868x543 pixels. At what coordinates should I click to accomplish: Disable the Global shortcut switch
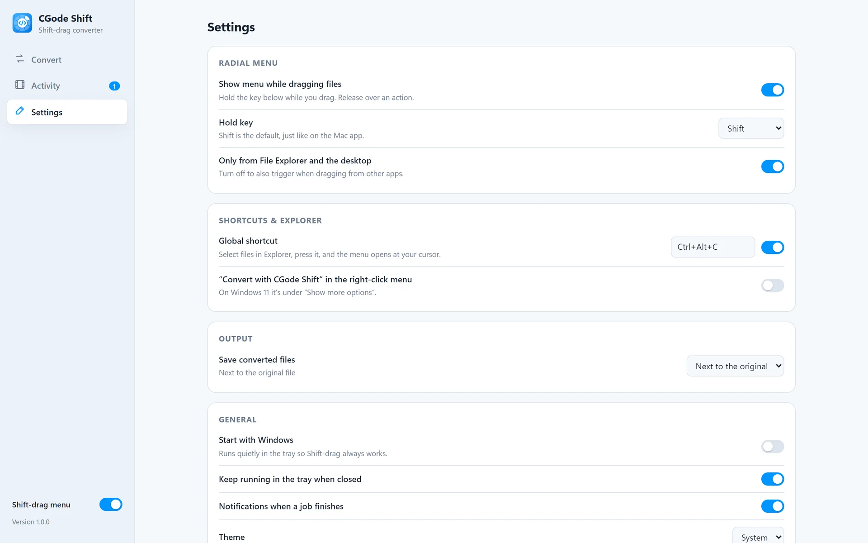pyautogui.click(x=772, y=247)
